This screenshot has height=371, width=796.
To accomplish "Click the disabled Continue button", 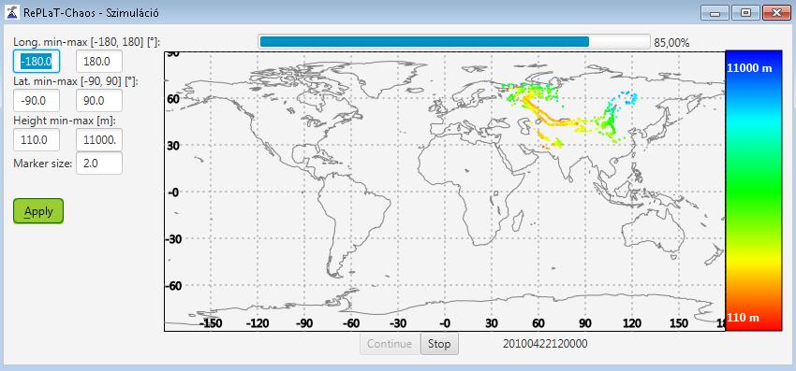I will tap(390, 344).
